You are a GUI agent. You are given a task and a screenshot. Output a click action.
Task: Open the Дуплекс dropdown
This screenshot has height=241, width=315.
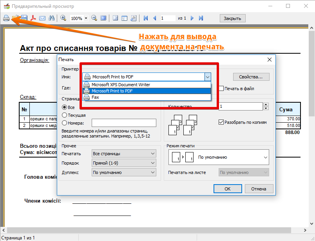point(124,172)
